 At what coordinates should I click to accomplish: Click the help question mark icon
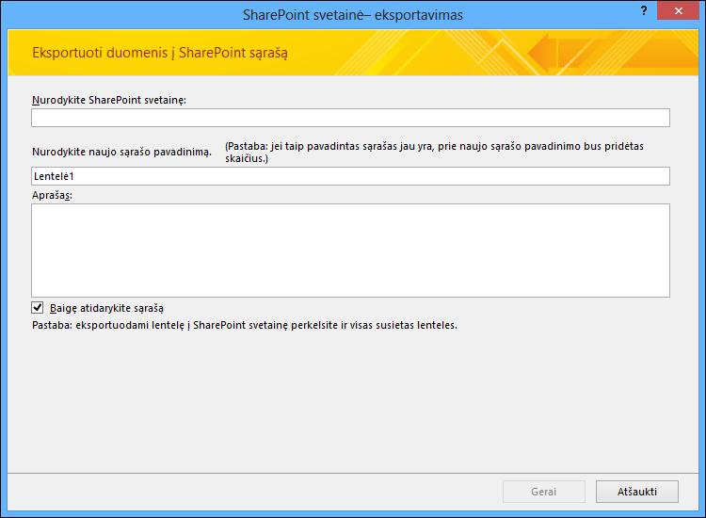(x=644, y=10)
